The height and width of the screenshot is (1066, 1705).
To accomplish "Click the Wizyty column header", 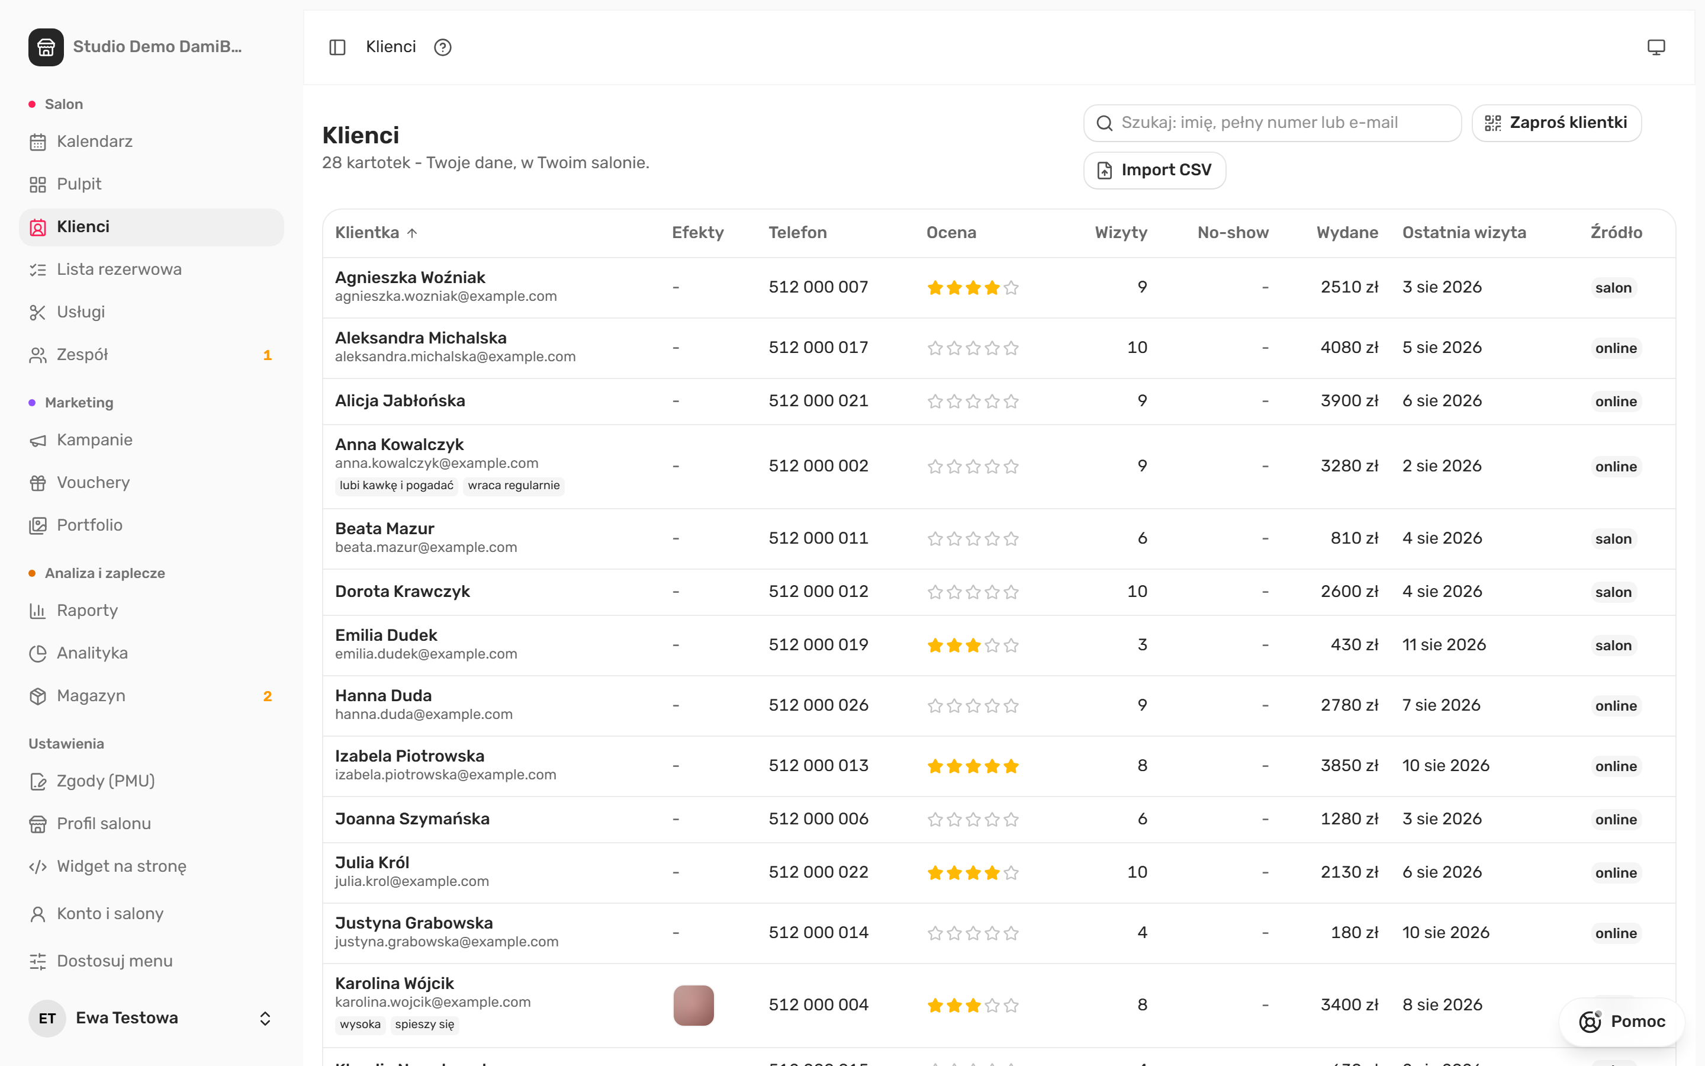I will pos(1121,233).
